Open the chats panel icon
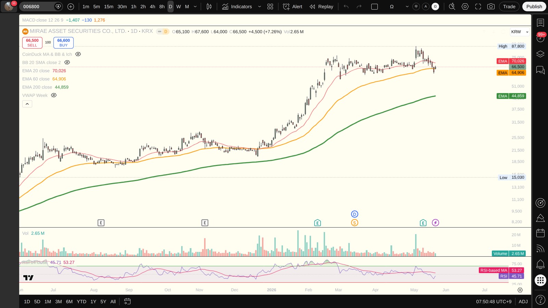The width and height of the screenshot is (548, 308). 540,70
